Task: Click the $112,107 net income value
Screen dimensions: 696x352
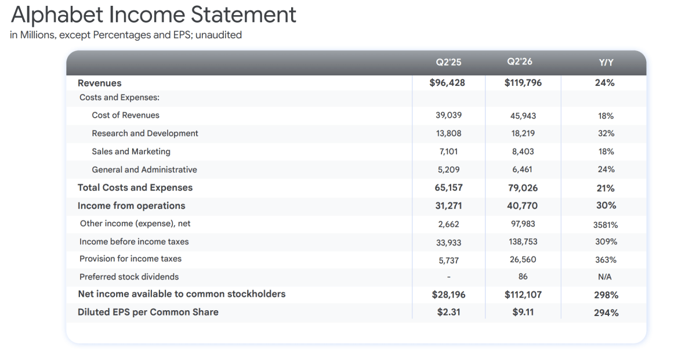Action: click(523, 295)
